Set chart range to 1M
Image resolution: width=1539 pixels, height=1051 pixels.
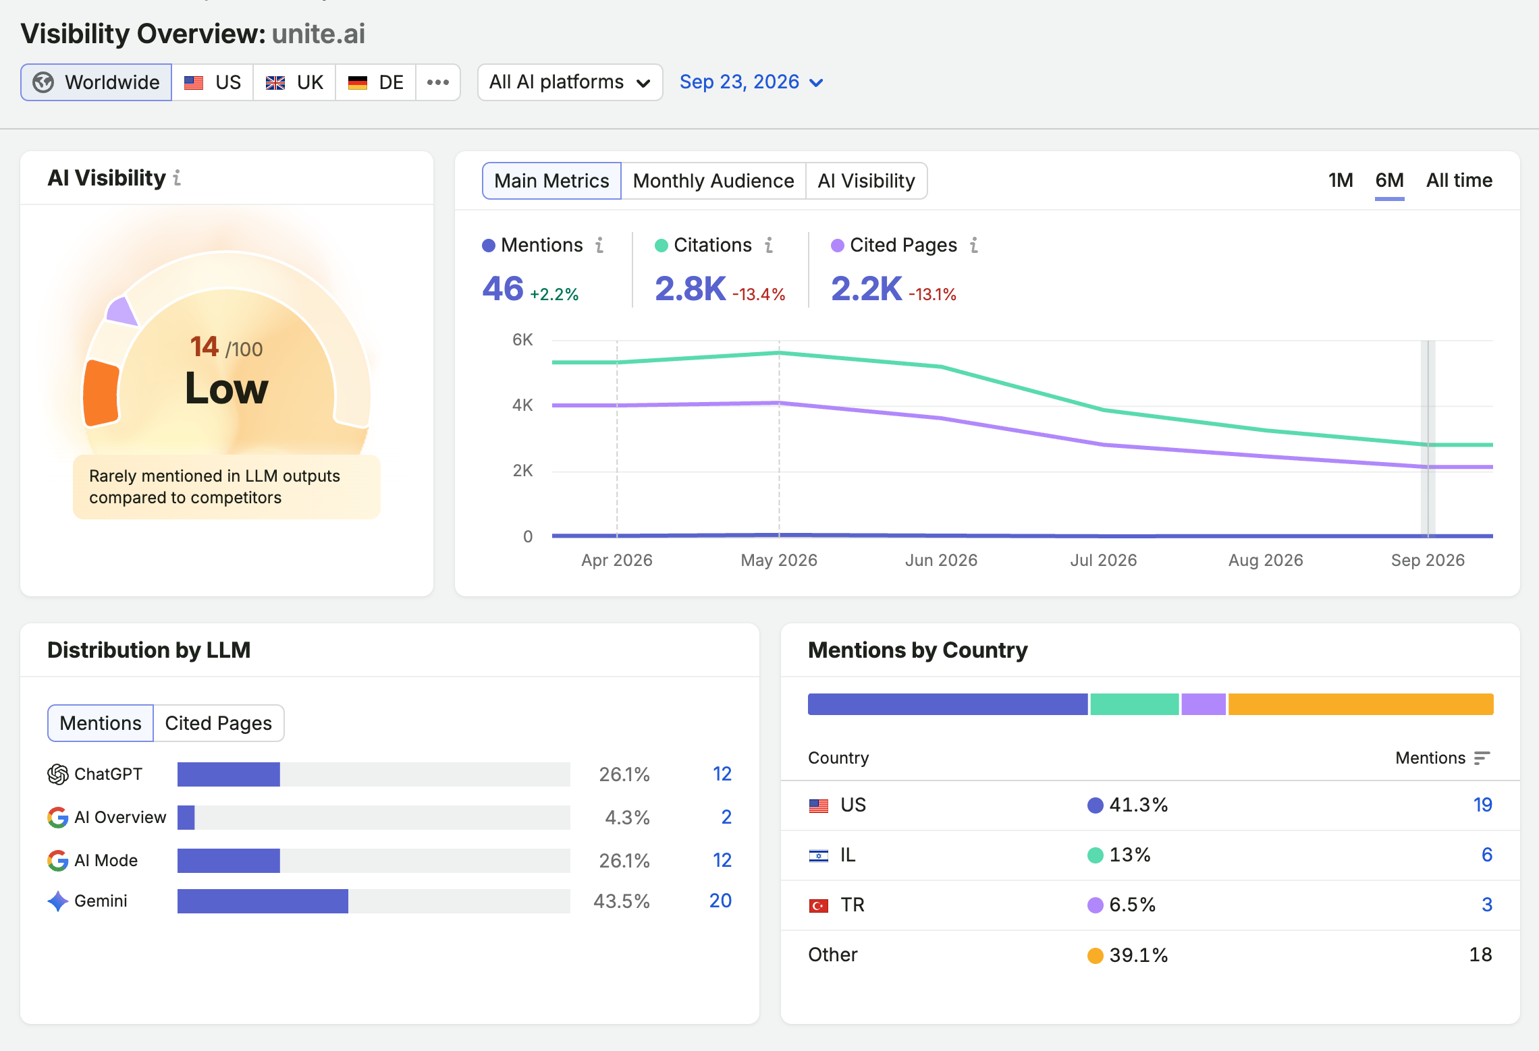(1341, 180)
